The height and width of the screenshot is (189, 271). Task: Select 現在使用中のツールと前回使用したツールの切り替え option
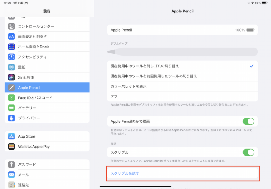pos(183,76)
